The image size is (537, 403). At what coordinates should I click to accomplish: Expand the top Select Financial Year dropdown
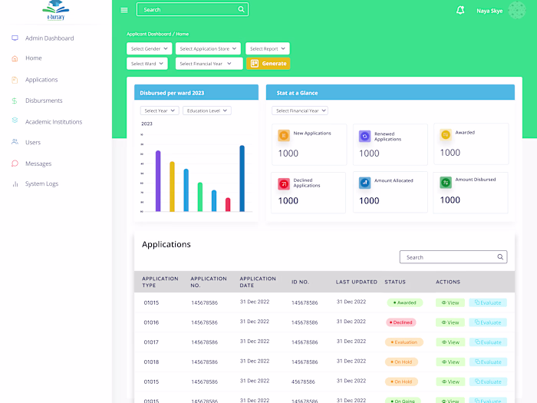(209, 64)
